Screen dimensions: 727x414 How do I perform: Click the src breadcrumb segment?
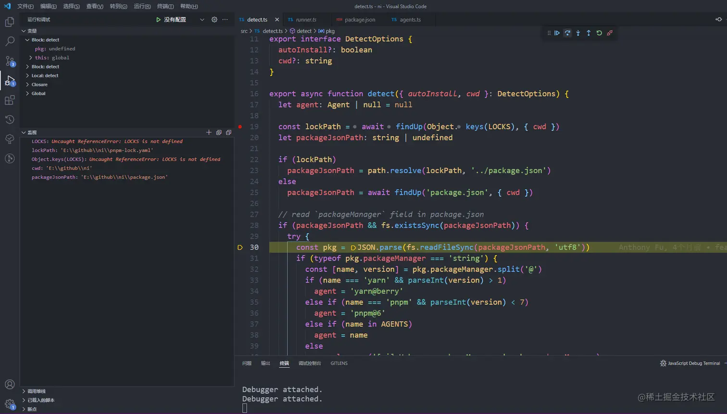pyautogui.click(x=244, y=31)
